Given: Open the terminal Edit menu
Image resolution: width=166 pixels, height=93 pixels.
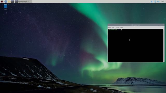Looking at the screenshot, I should click(113, 27).
